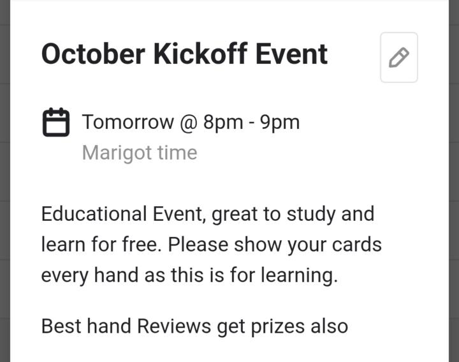Click the edit pencil icon
Viewport: 459px width, 362px height.
tap(398, 57)
